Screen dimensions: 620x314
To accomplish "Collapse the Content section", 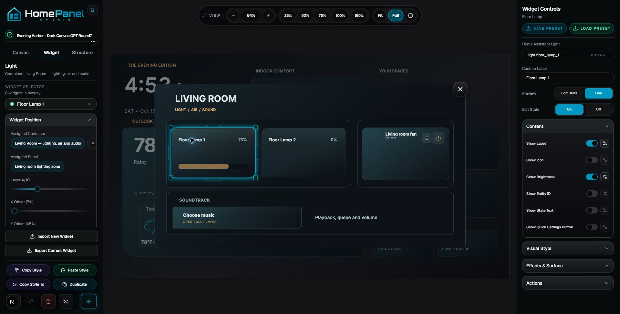I will click(x=568, y=126).
